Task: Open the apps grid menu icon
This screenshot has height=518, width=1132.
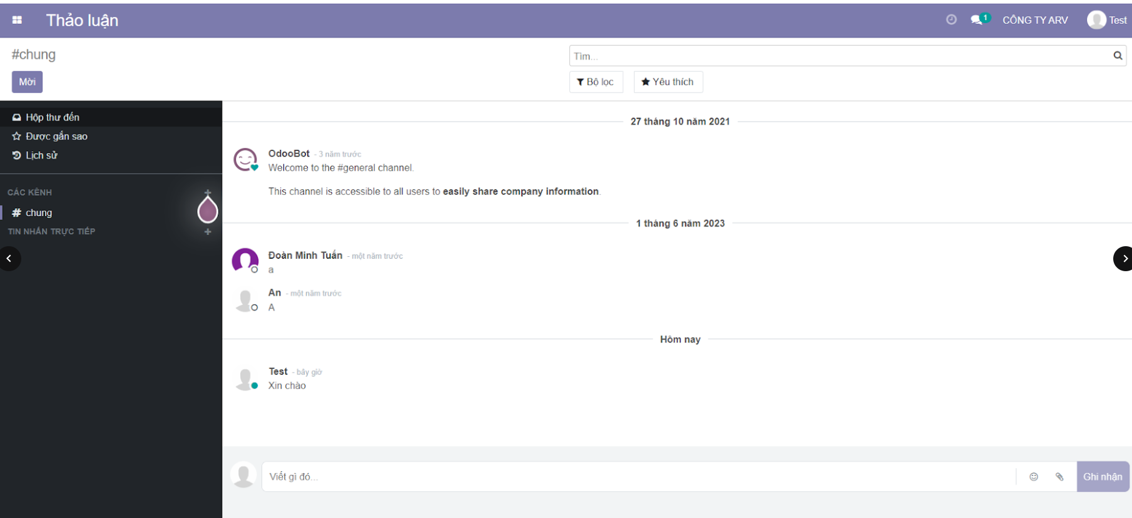Action: coord(17,20)
